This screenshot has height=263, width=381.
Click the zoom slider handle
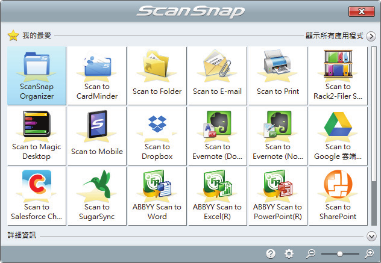(x=340, y=254)
